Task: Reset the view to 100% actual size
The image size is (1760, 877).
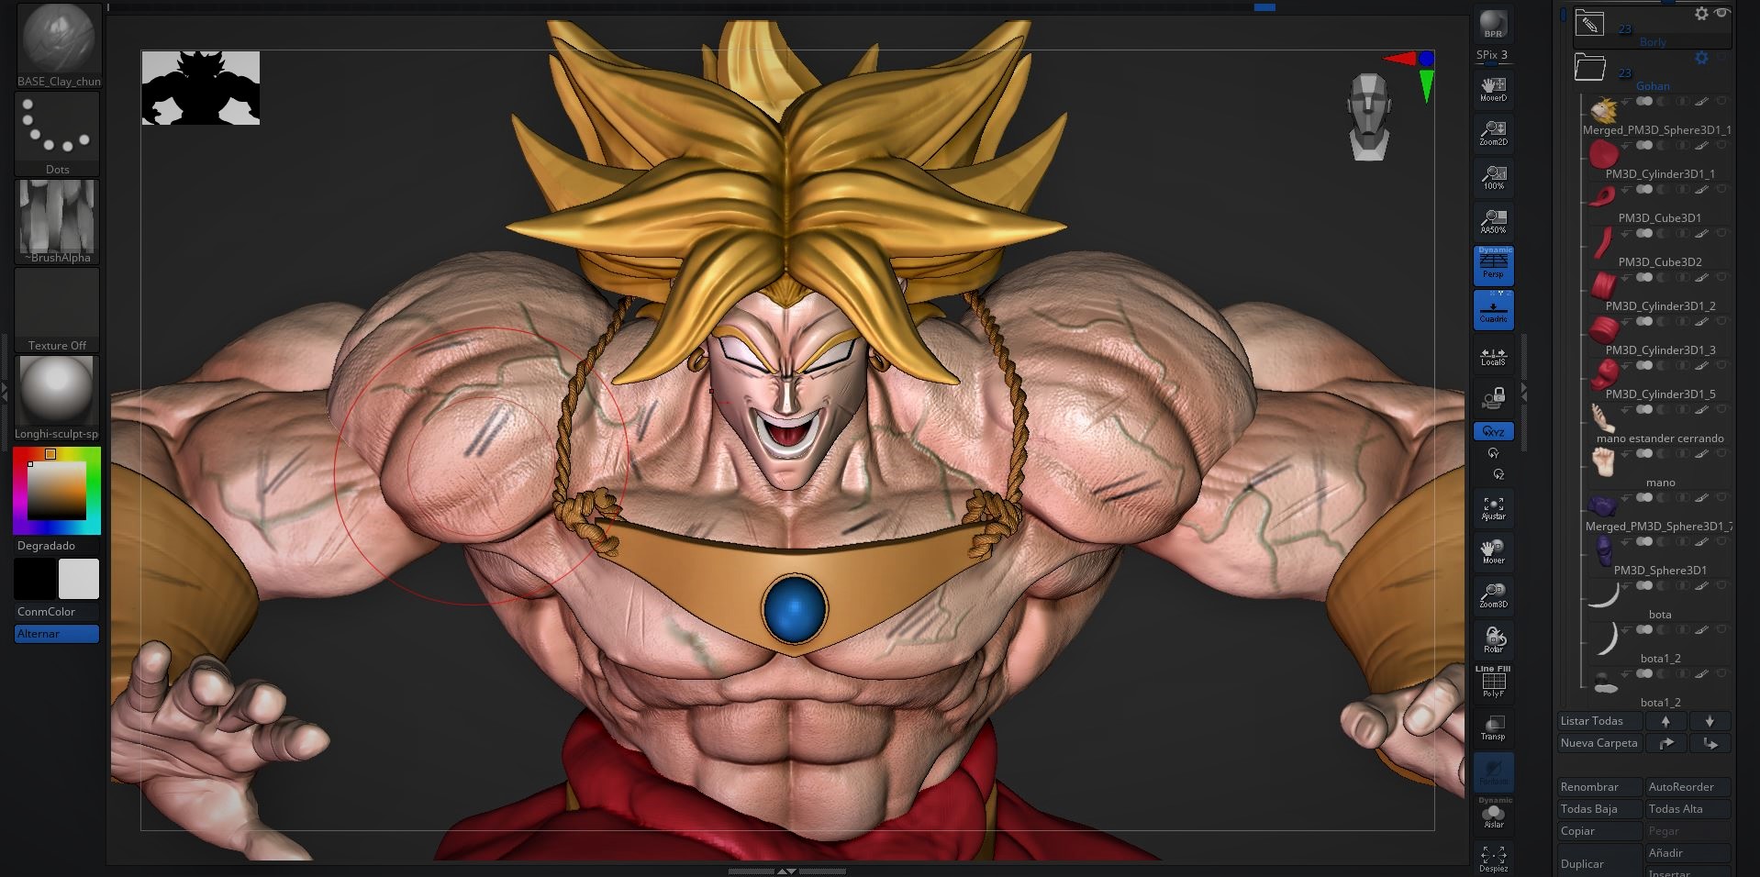Action: 1493,177
